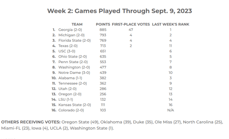Click Georgia's 885 points value
The image size is (229, 139).
[x=103, y=30]
